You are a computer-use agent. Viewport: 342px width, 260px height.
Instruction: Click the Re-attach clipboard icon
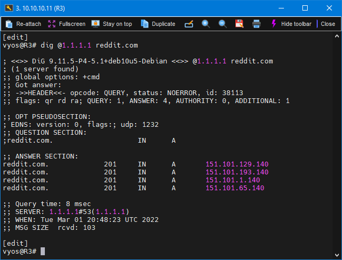[x=9, y=24]
